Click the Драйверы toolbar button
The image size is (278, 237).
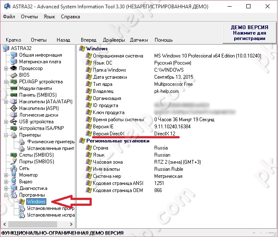tap(114, 40)
